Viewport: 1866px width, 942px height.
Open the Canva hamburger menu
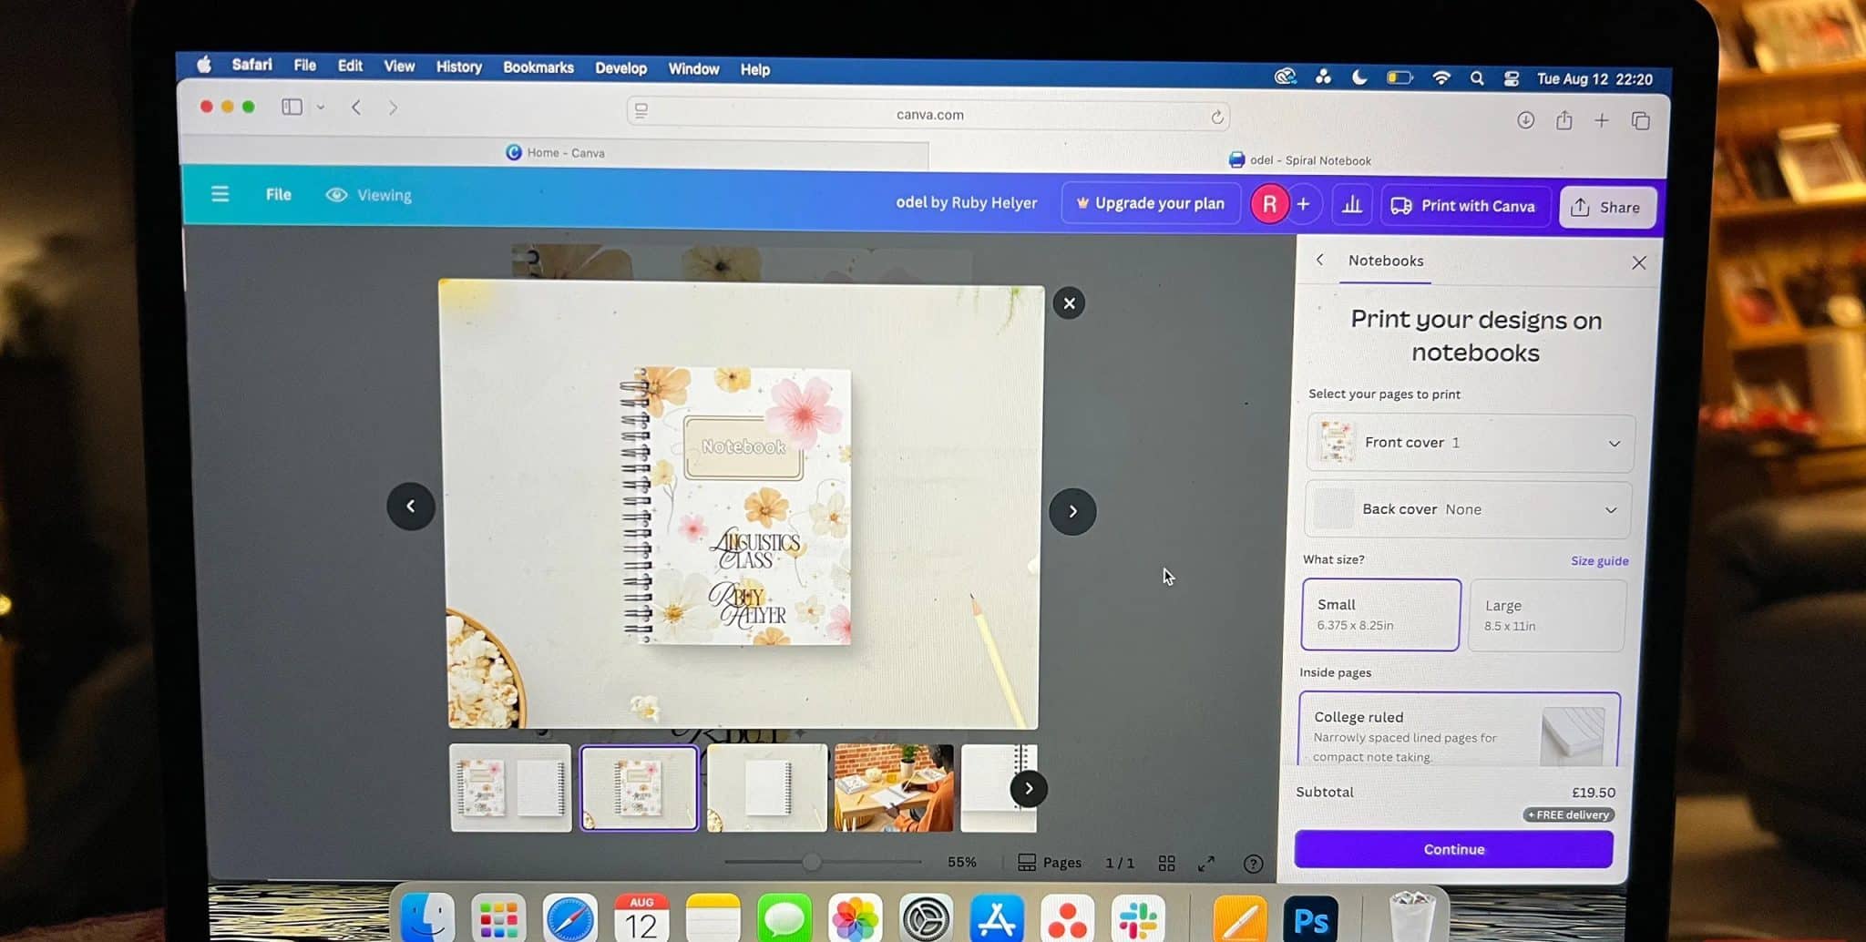pos(220,194)
